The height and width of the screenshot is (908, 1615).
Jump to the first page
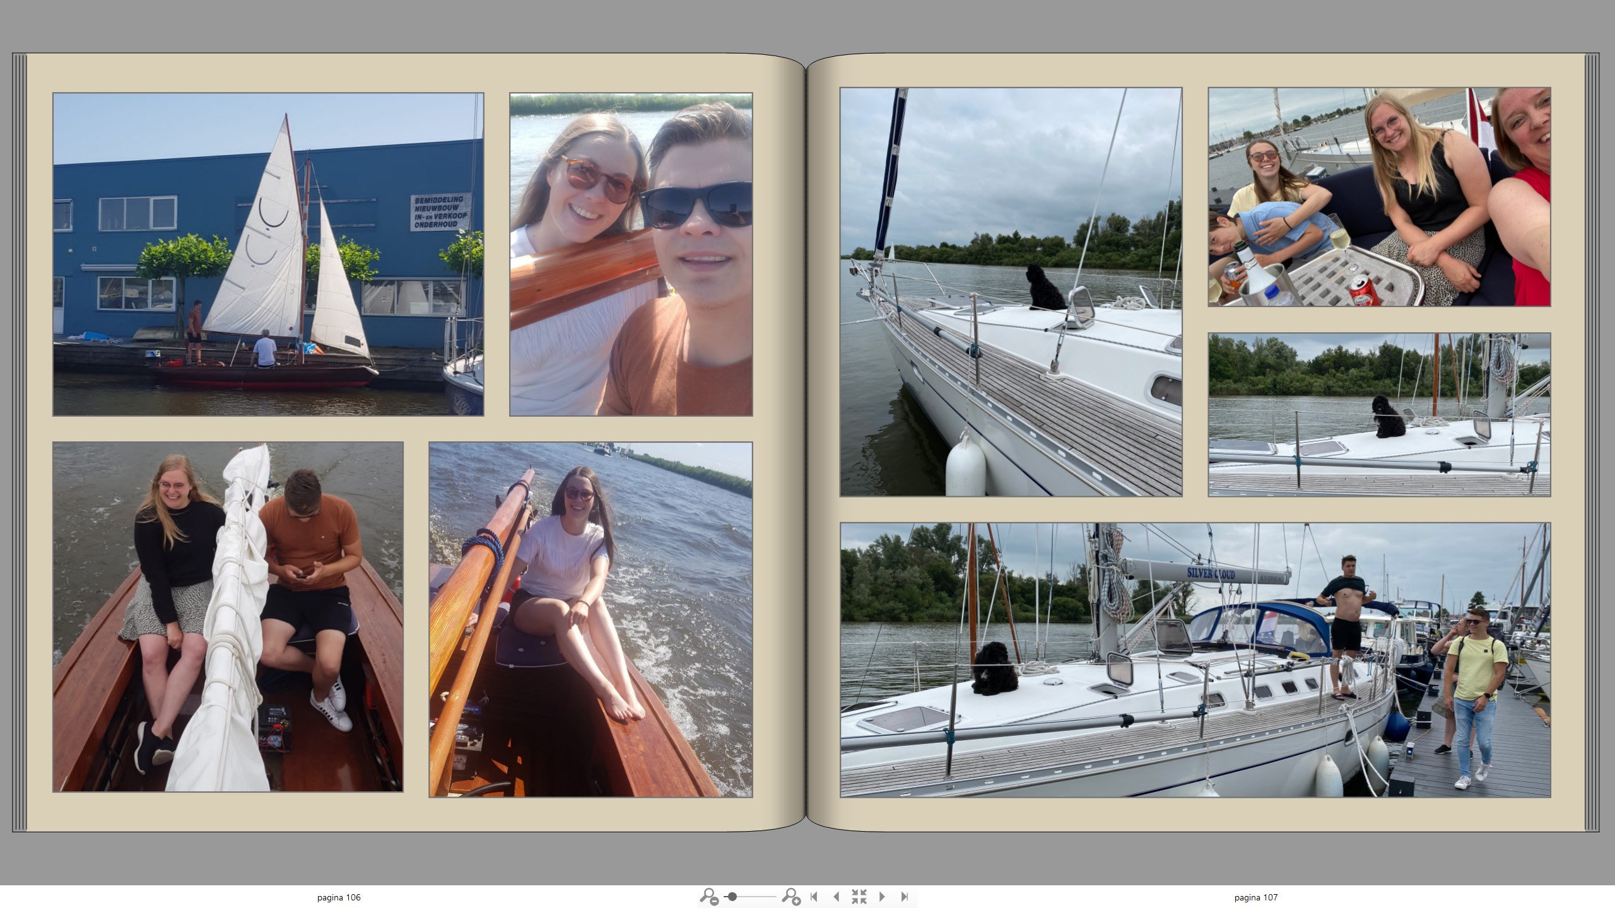[814, 896]
